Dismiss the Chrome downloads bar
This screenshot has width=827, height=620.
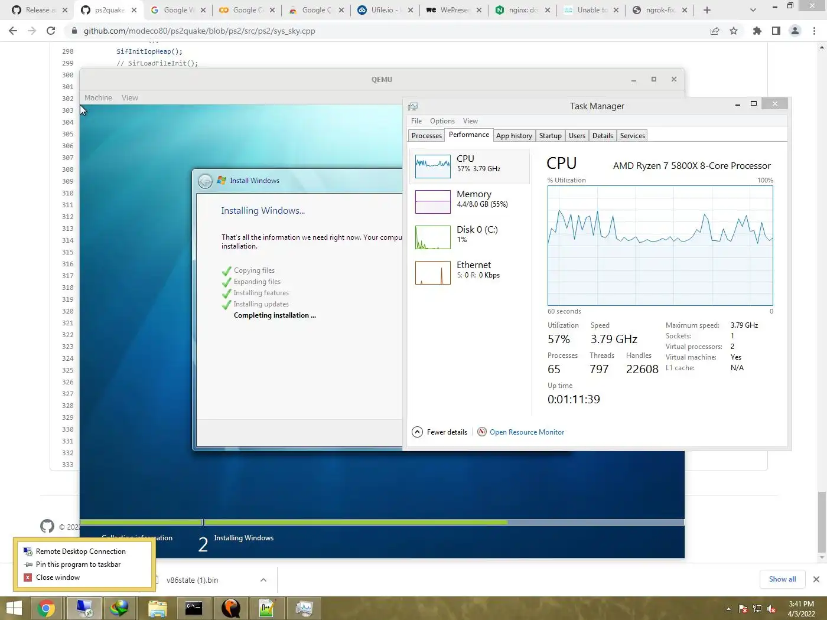coord(816,579)
